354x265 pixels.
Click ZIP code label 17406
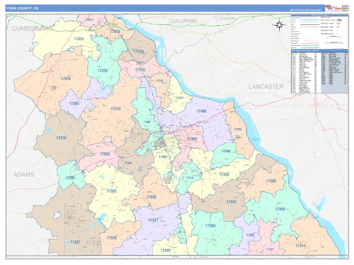[201, 112]
